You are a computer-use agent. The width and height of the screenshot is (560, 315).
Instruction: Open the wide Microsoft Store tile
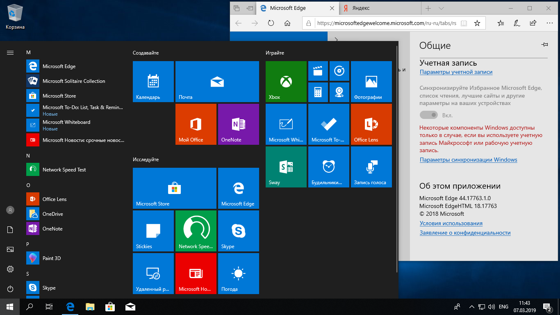175,188
